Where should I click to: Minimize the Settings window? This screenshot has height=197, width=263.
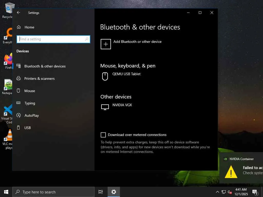[188, 13]
